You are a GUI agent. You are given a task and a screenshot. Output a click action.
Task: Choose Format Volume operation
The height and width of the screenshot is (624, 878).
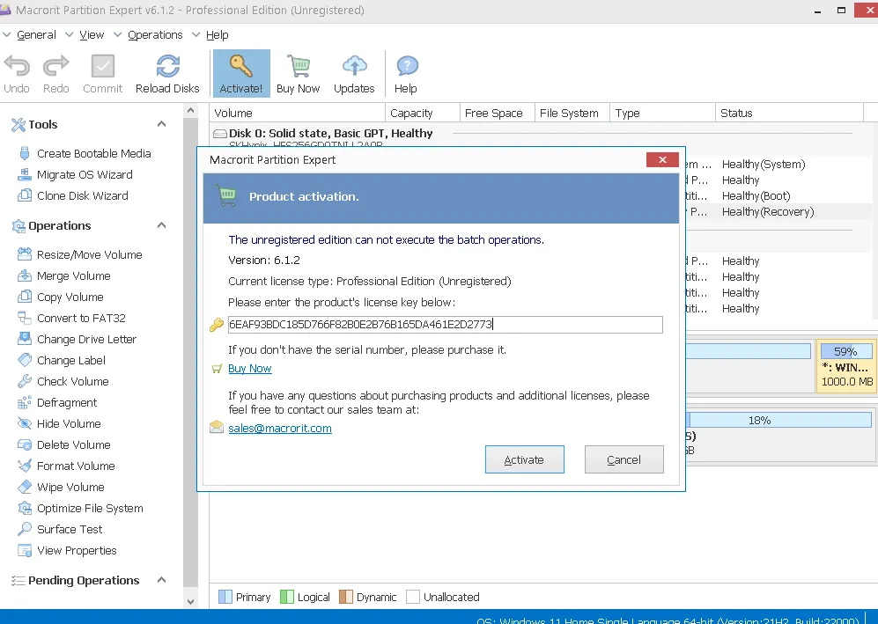(x=67, y=466)
